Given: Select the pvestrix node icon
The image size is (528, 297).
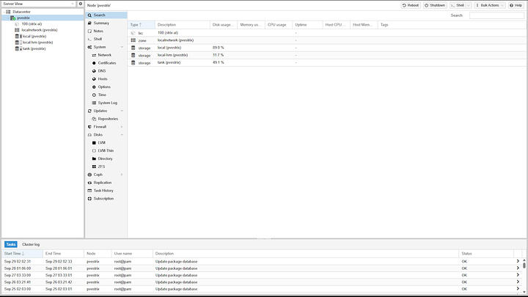Looking at the screenshot, I should click(x=12, y=18).
